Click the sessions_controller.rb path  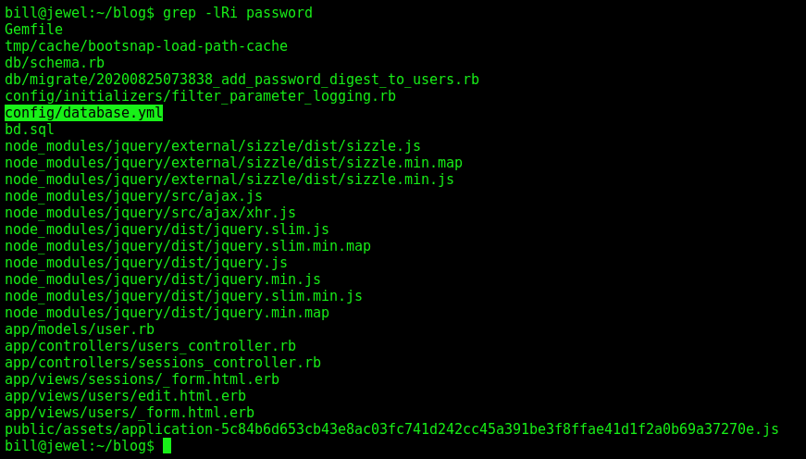(163, 363)
